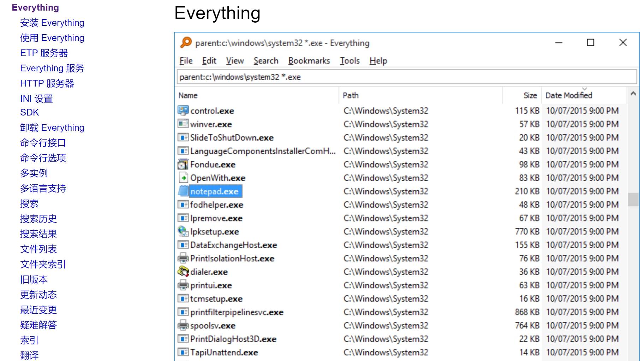Select the PrintIsolationHost.exe printer icon
640x361 pixels.
183,258
